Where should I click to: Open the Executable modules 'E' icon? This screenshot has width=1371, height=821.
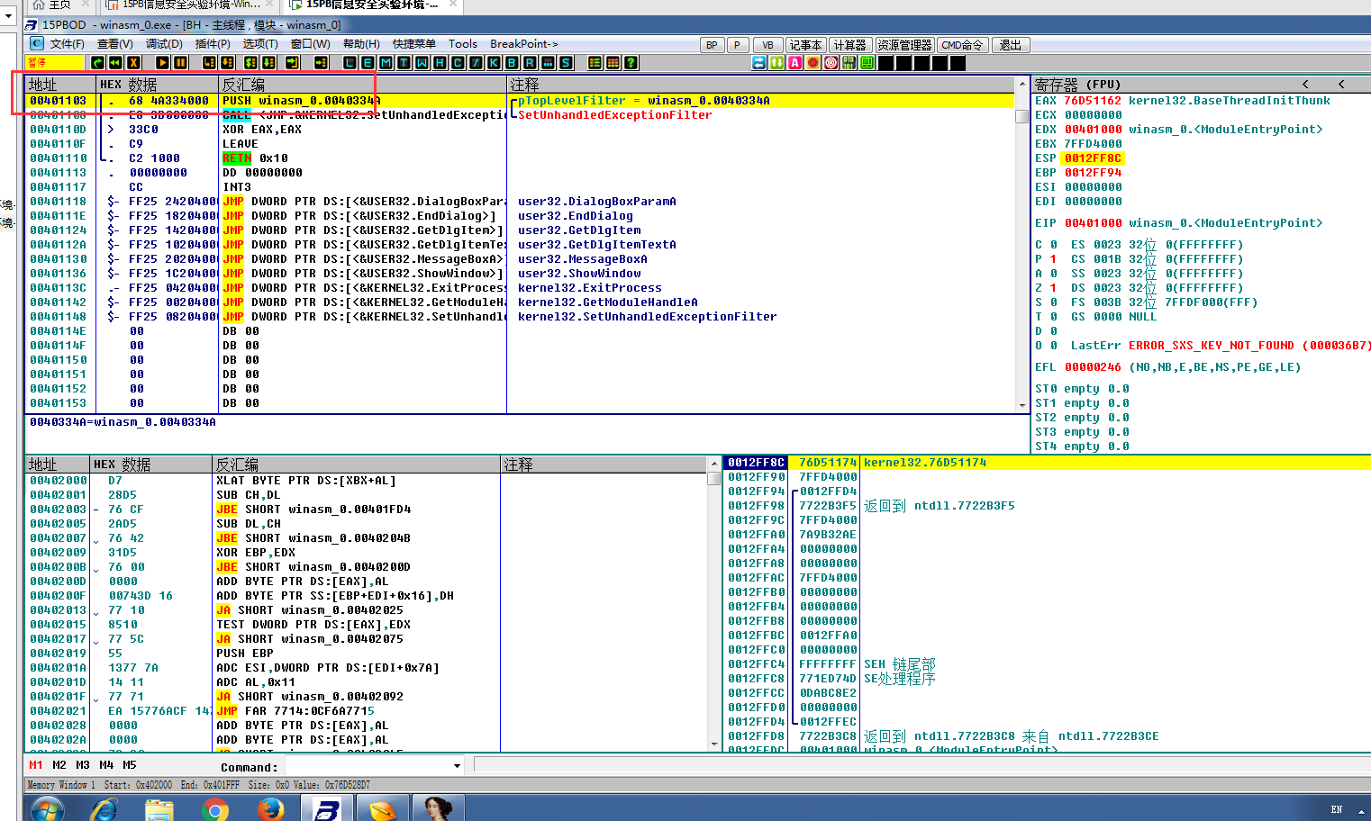[368, 62]
